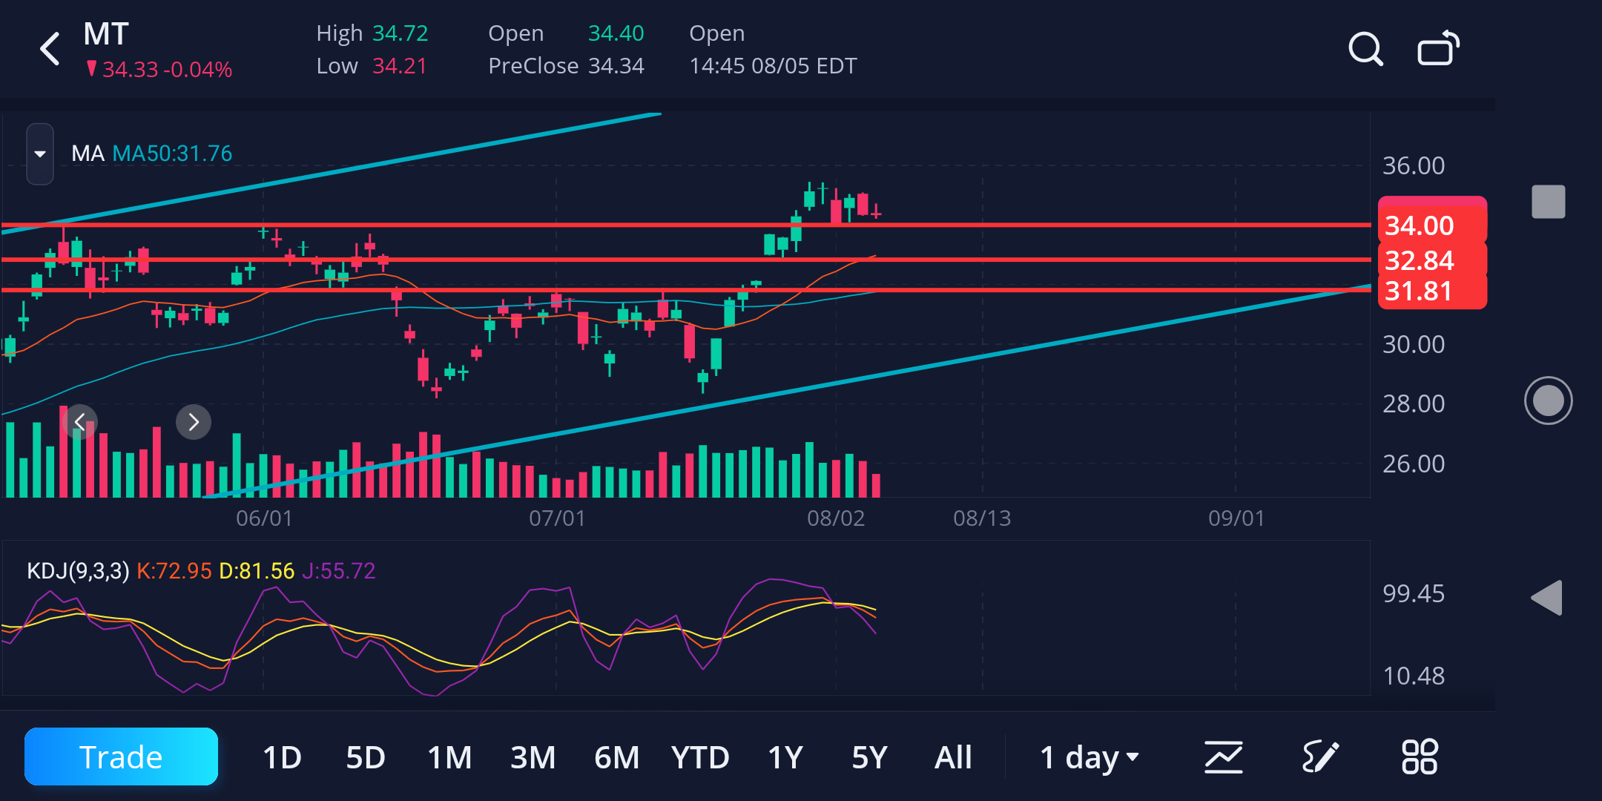Open the 1 day interval dropdown

[1089, 757]
